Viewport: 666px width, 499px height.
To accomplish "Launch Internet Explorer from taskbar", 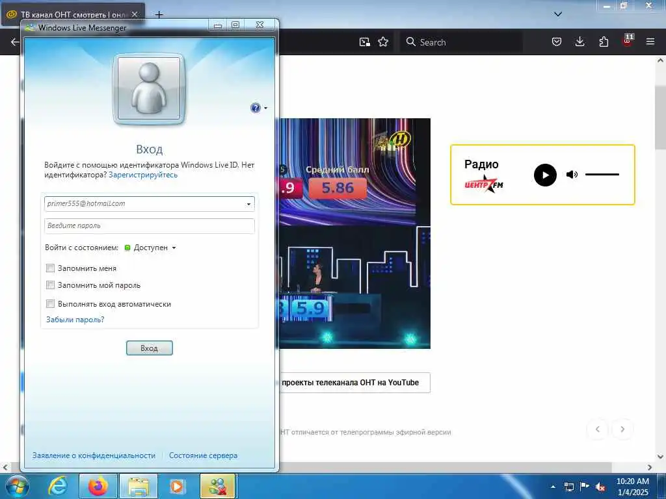I will tap(58, 486).
